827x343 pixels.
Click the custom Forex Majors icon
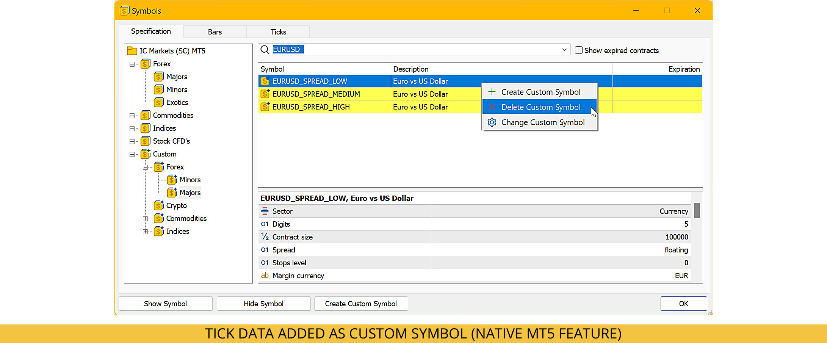coord(172,193)
